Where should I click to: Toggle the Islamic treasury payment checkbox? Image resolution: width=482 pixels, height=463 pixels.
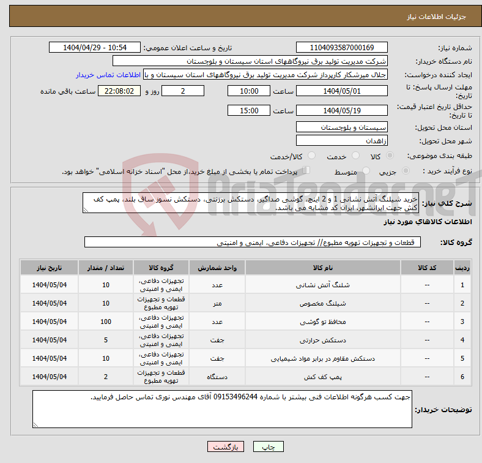(306, 170)
